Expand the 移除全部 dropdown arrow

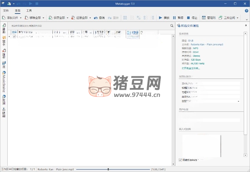(43, 18)
